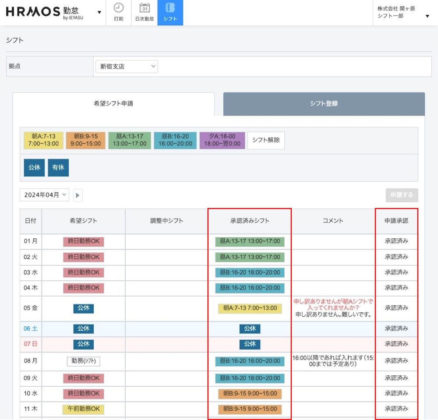This screenshot has height=420, width=438.
Task: Click the HRMOS 勤怠 logo
Action: point(45,12)
